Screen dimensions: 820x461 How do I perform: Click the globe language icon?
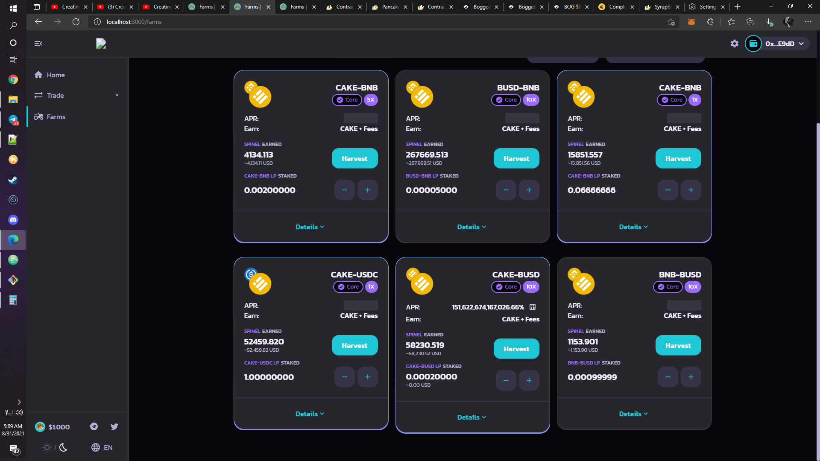tap(95, 447)
